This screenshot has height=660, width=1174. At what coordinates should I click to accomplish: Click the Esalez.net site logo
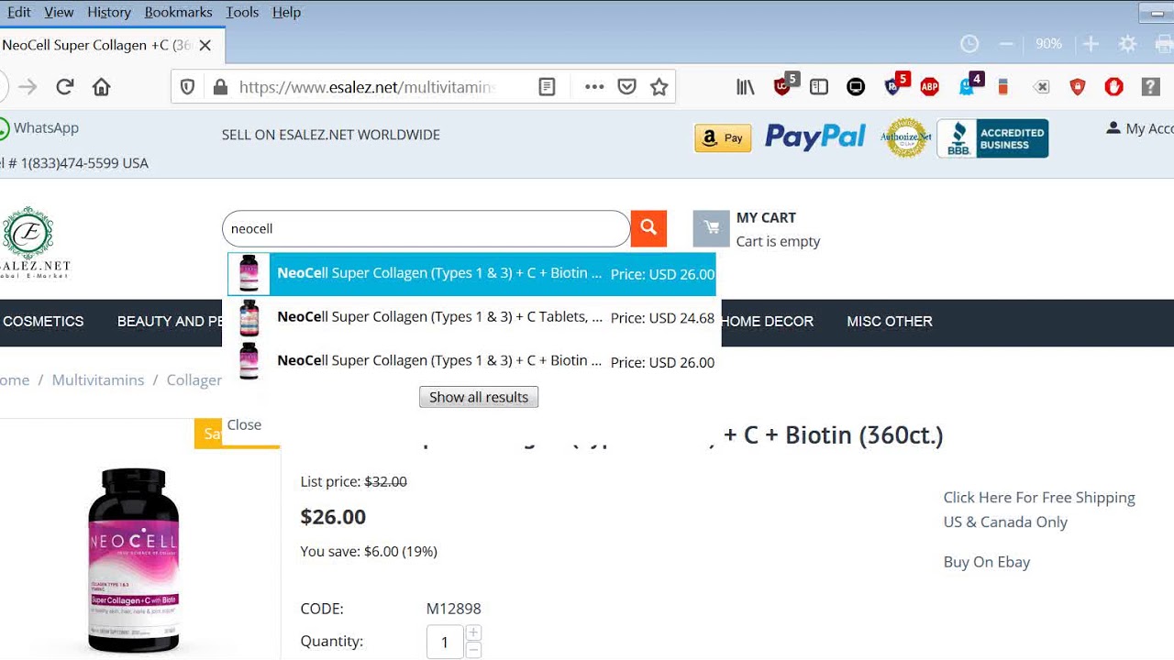[33, 242]
